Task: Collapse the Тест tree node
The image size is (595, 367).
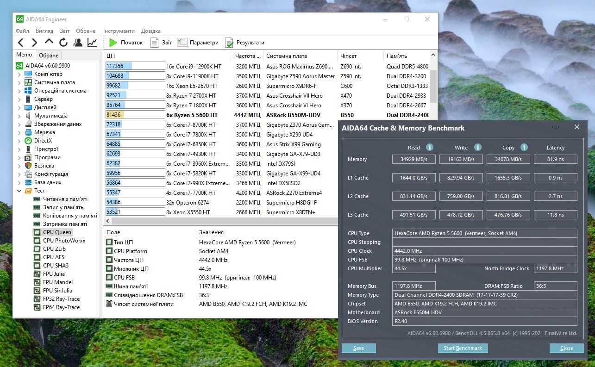Action: [x=19, y=191]
